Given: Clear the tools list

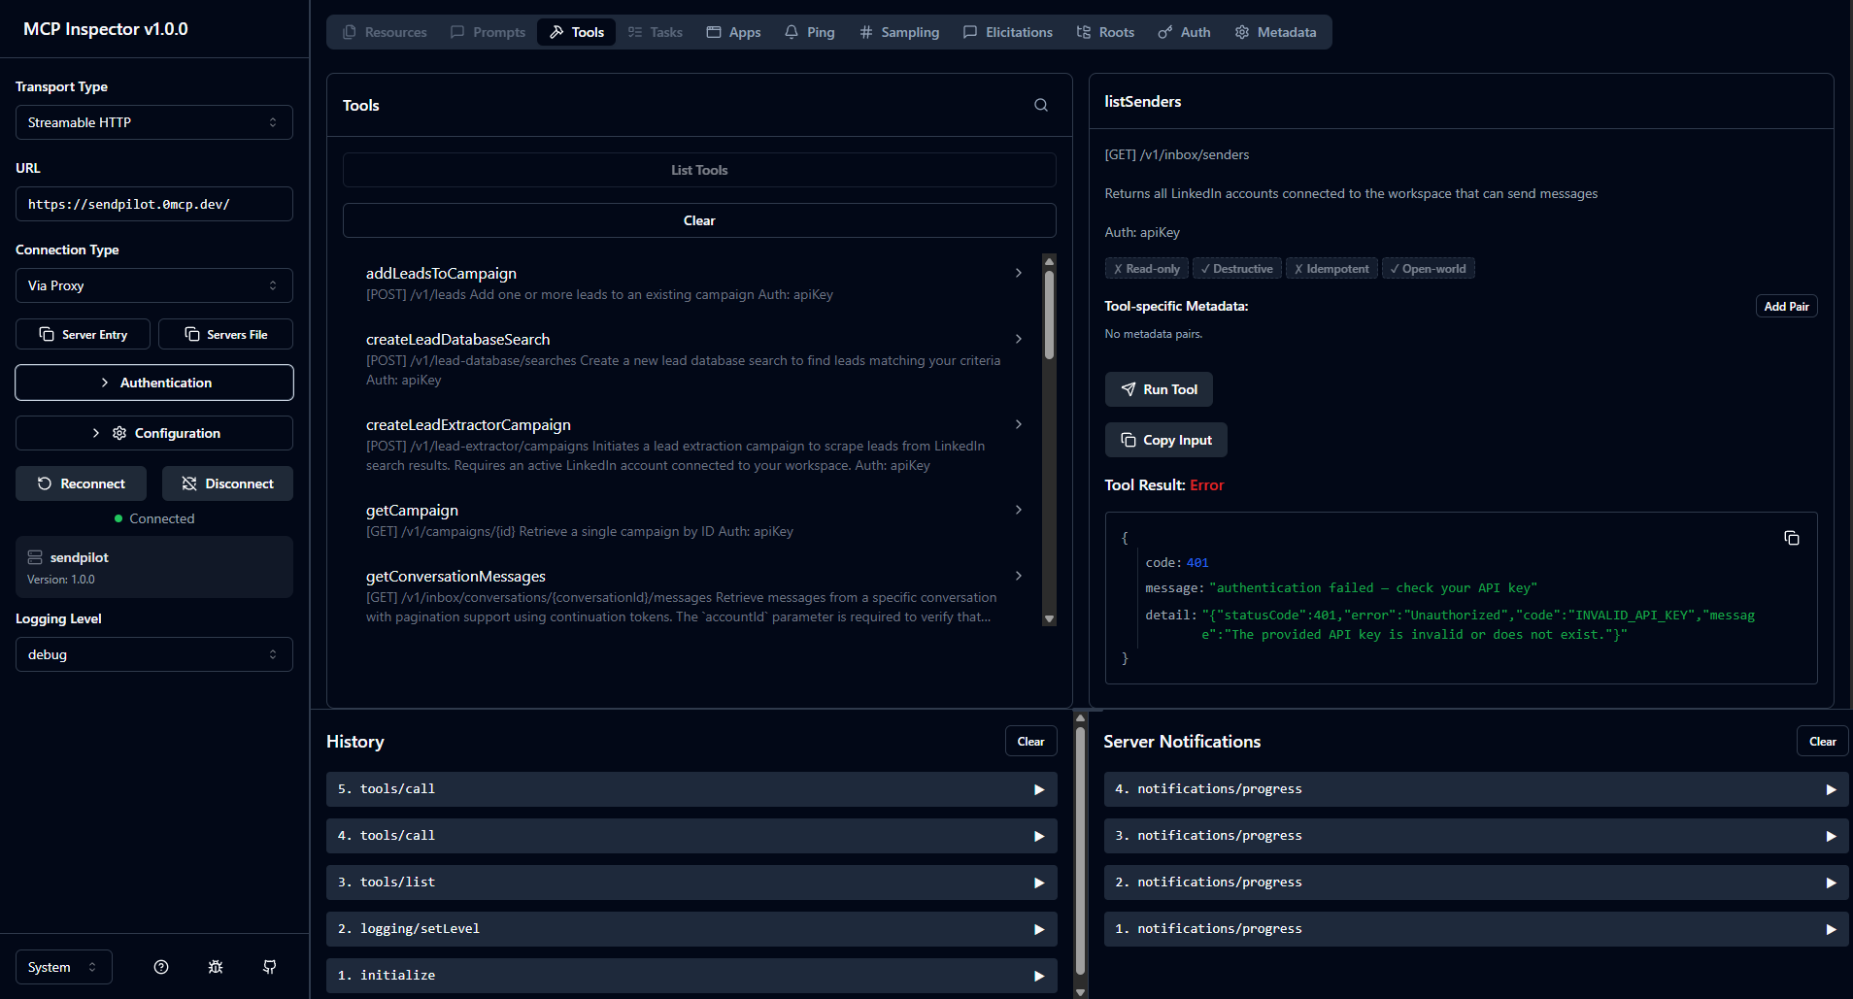Looking at the screenshot, I should tap(699, 220).
